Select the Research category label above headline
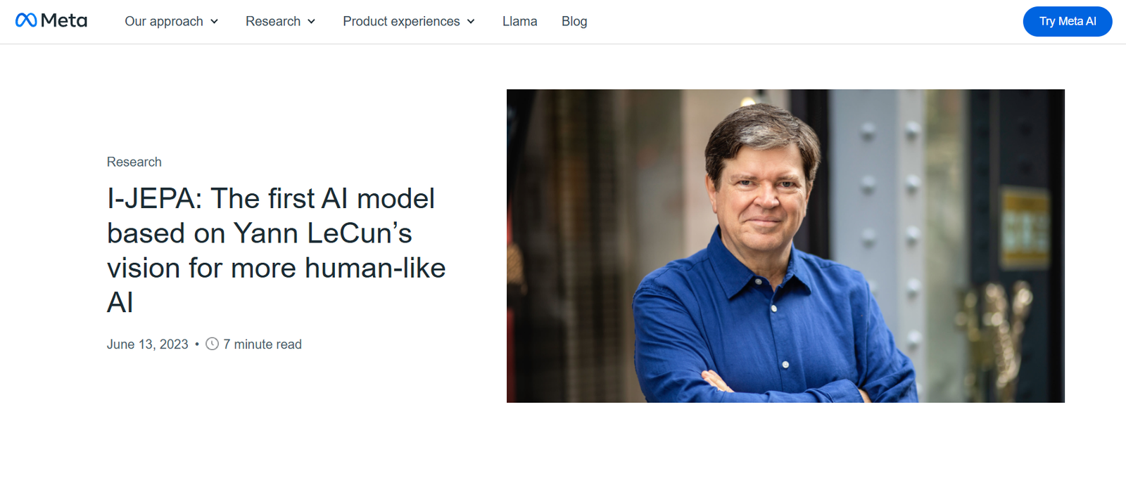 [x=134, y=162]
